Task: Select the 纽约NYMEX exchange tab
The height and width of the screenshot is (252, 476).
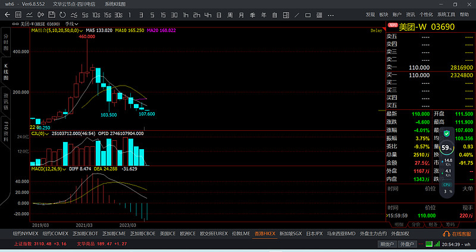Action: (26, 234)
